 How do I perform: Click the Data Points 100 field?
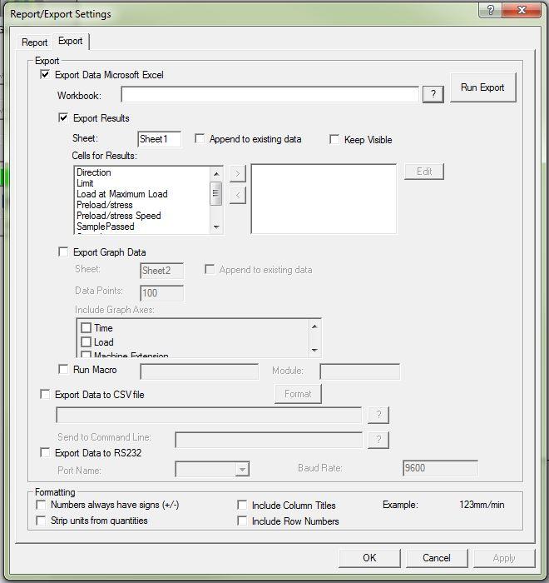pyautogui.click(x=161, y=293)
